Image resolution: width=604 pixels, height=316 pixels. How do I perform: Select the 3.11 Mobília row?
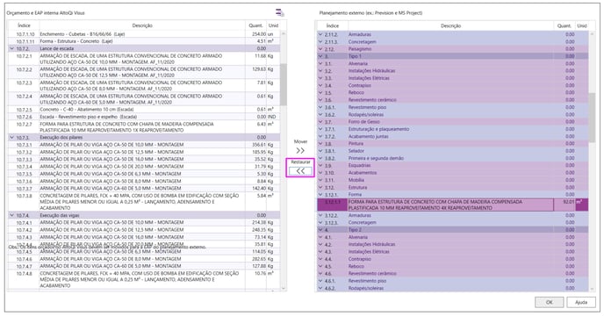(x=453, y=180)
